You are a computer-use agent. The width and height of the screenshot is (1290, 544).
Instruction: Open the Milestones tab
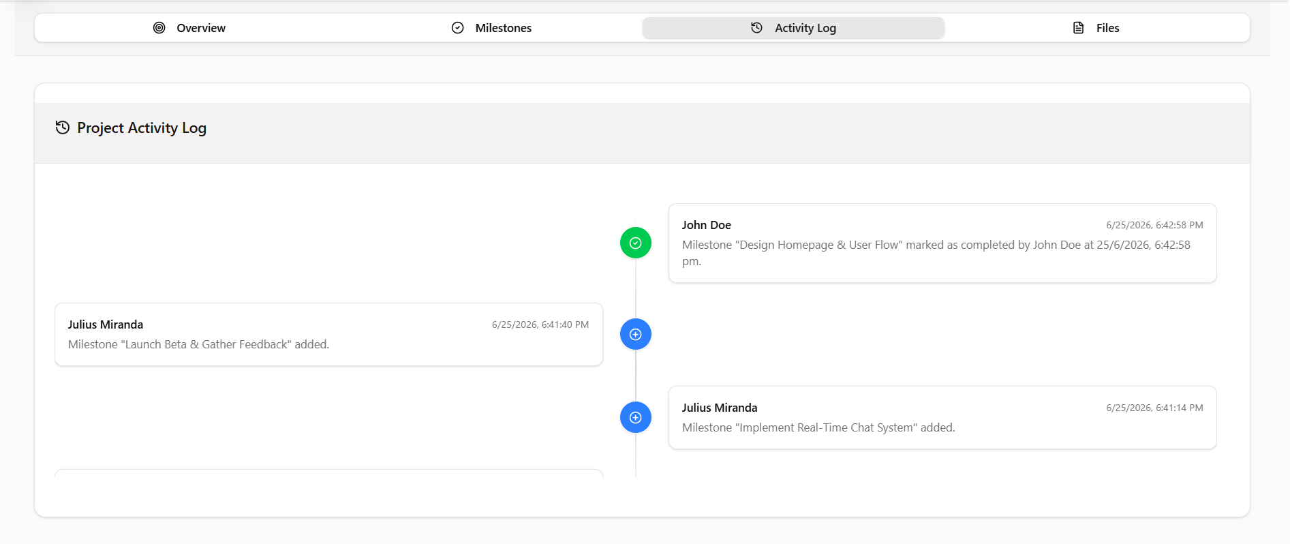click(491, 28)
